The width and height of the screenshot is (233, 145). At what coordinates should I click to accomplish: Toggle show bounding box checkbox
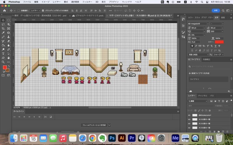[x=43, y=11]
